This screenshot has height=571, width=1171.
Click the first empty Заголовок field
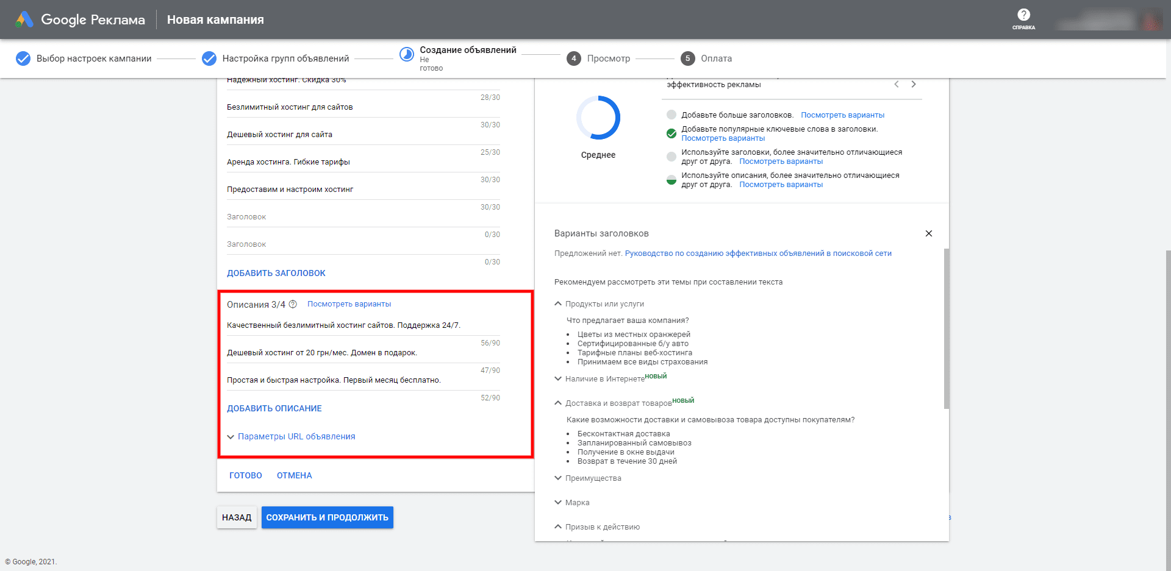(363, 217)
